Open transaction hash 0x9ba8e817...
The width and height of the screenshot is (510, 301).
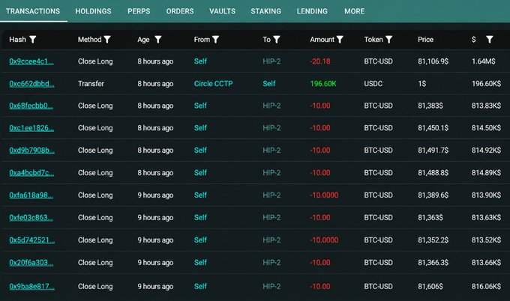[31, 286]
